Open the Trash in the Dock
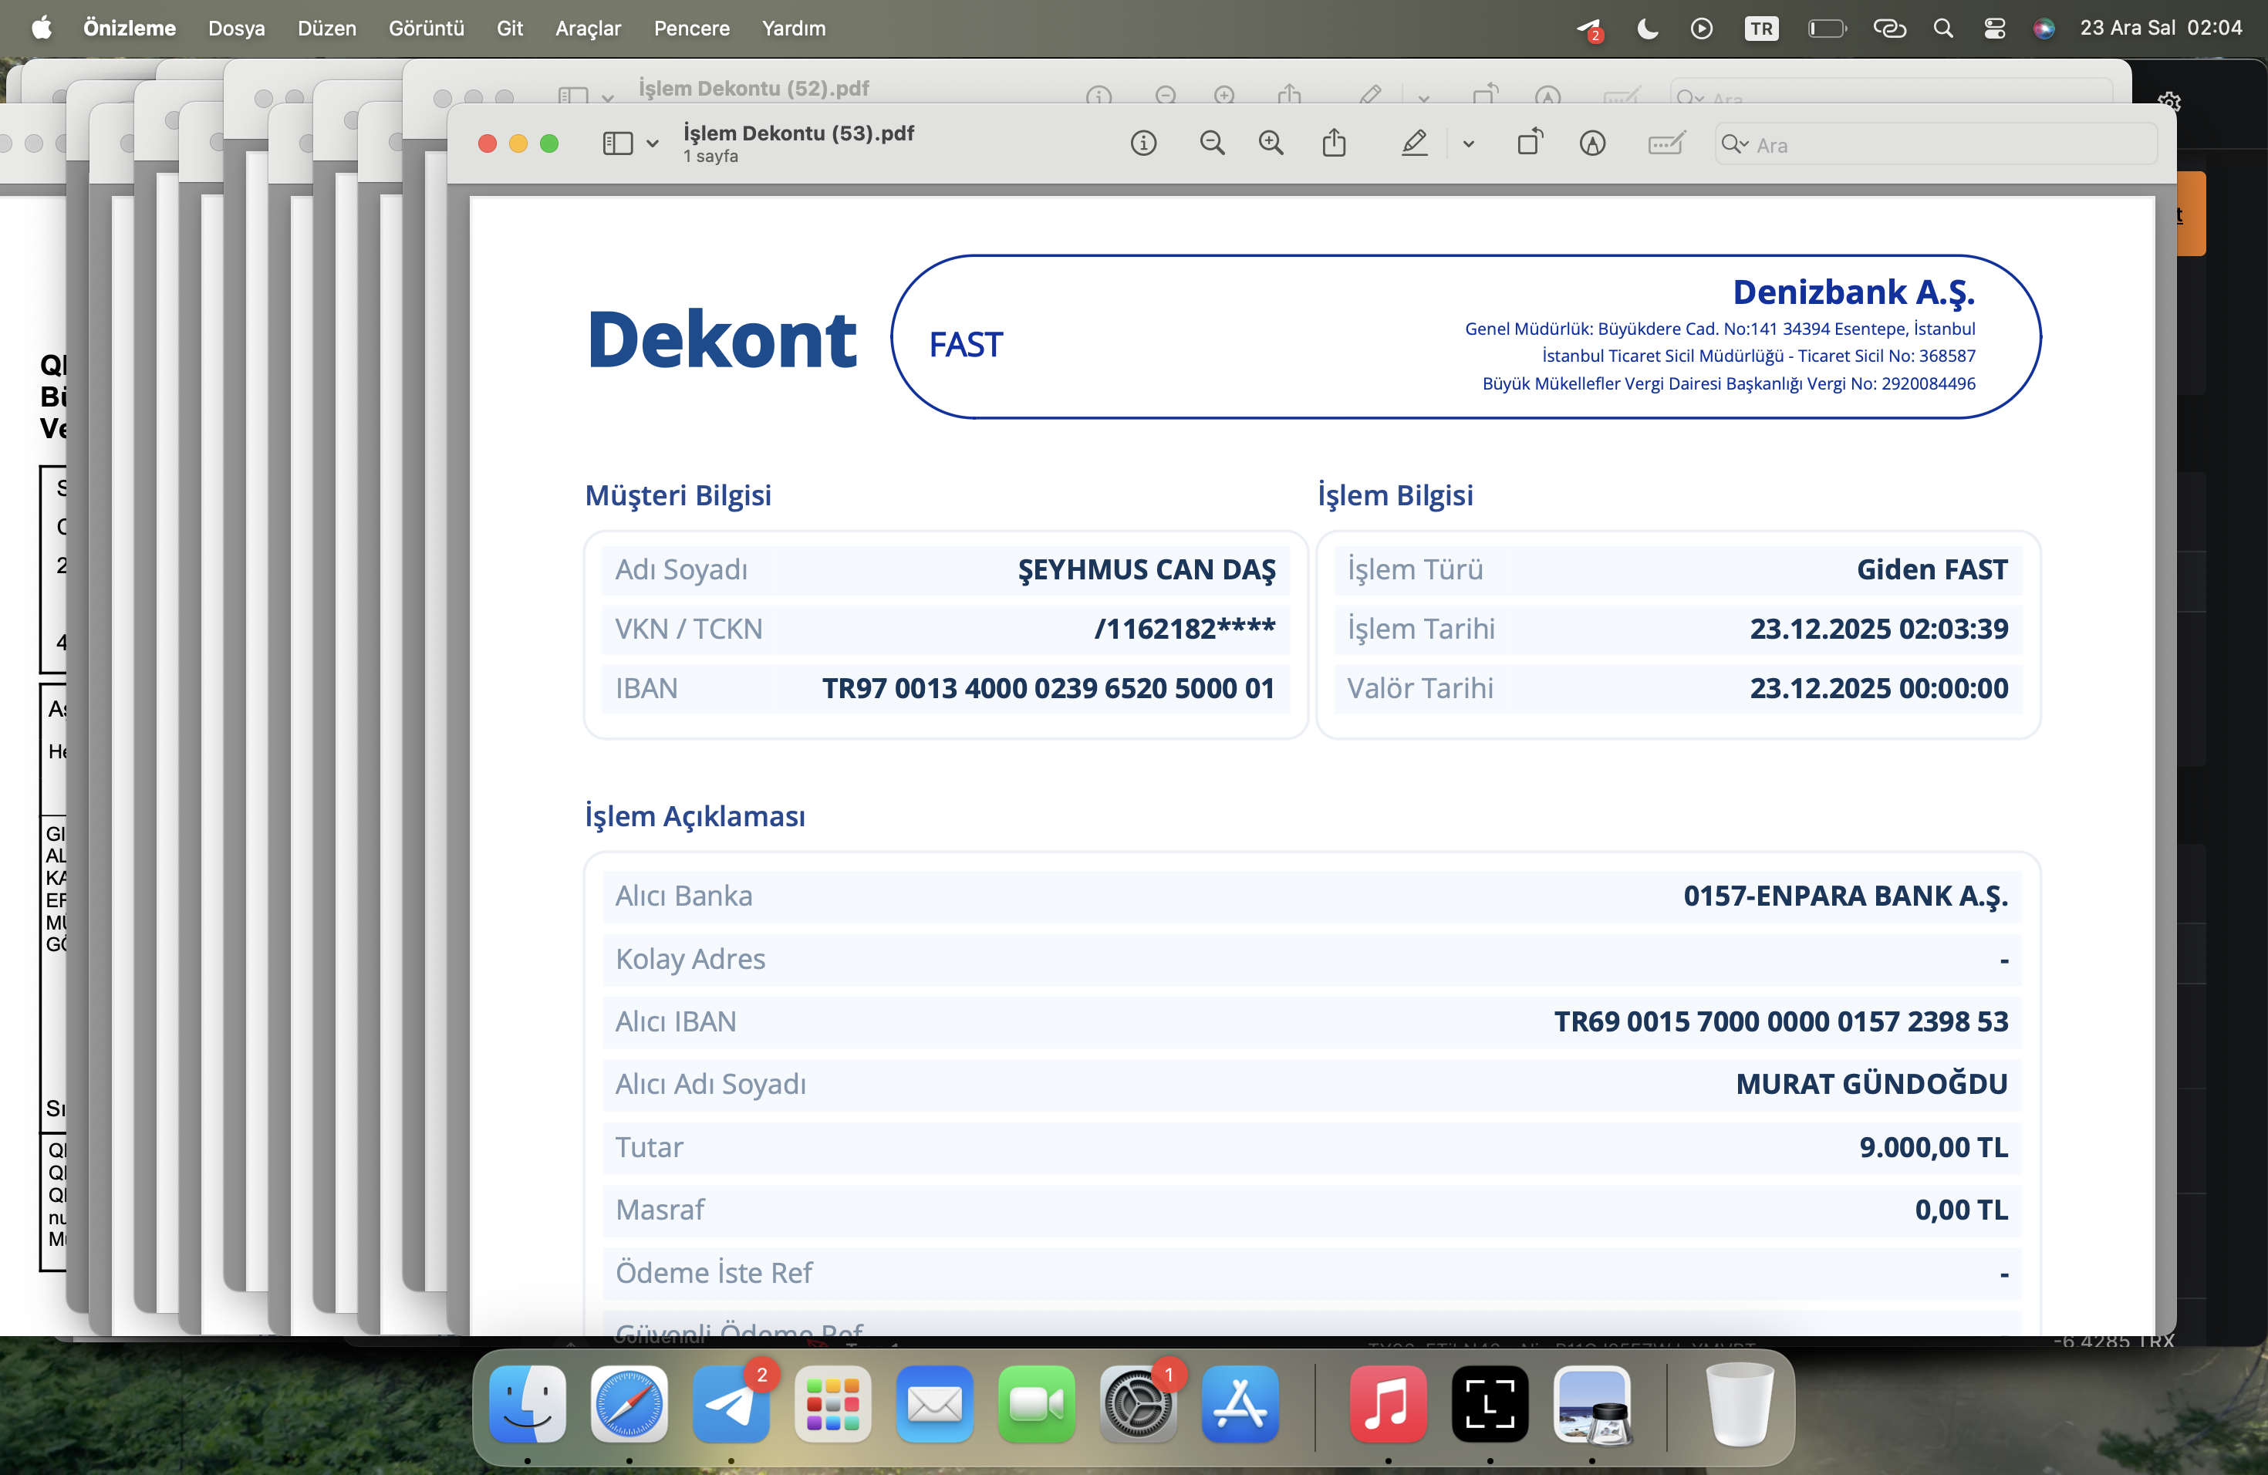Viewport: 2268px width, 1475px height. point(1739,1403)
